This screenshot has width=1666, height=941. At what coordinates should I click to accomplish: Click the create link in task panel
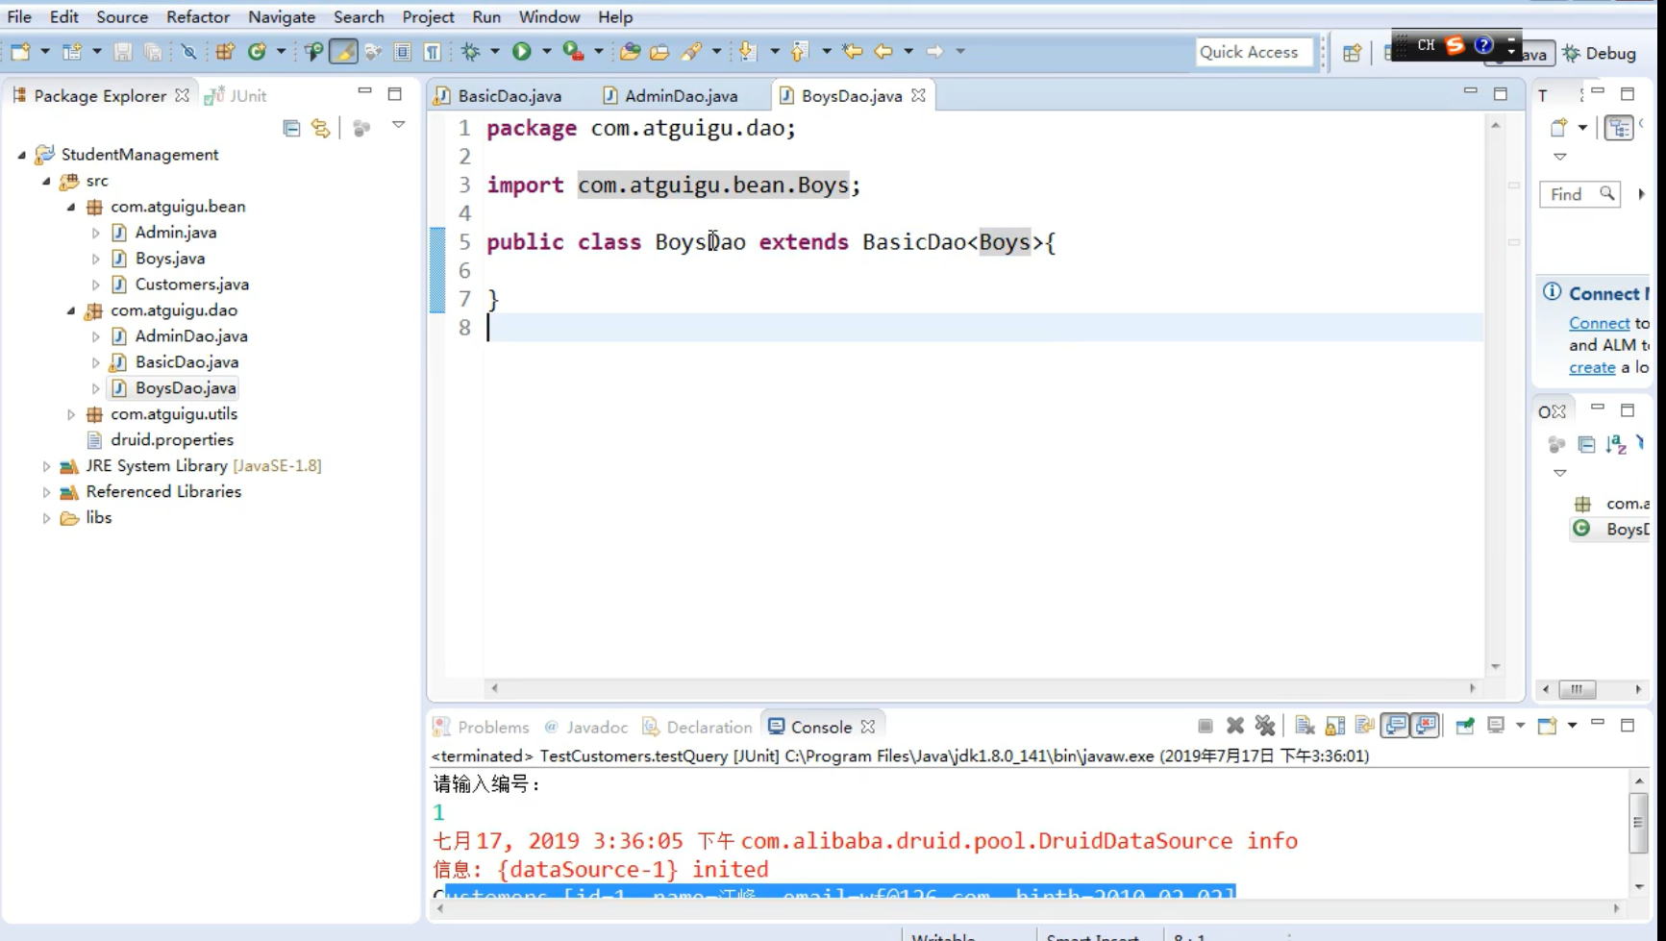[x=1592, y=367]
